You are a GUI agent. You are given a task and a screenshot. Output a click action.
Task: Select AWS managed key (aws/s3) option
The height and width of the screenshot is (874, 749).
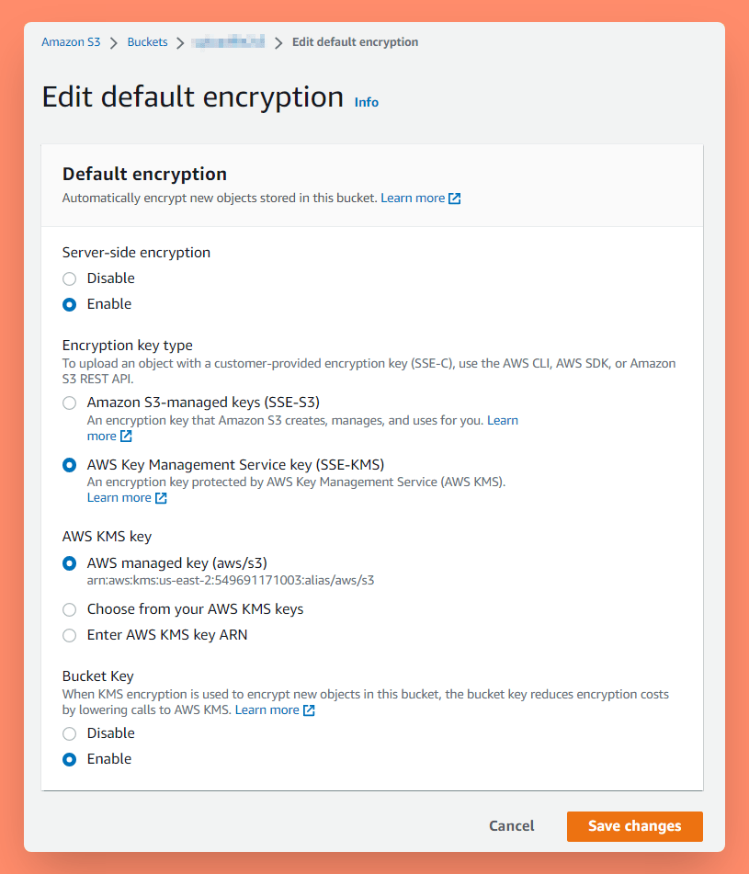pos(69,563)
